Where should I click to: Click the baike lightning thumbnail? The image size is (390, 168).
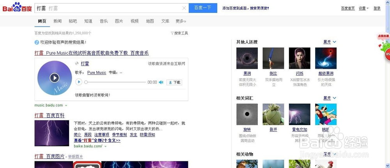(52, 133)
